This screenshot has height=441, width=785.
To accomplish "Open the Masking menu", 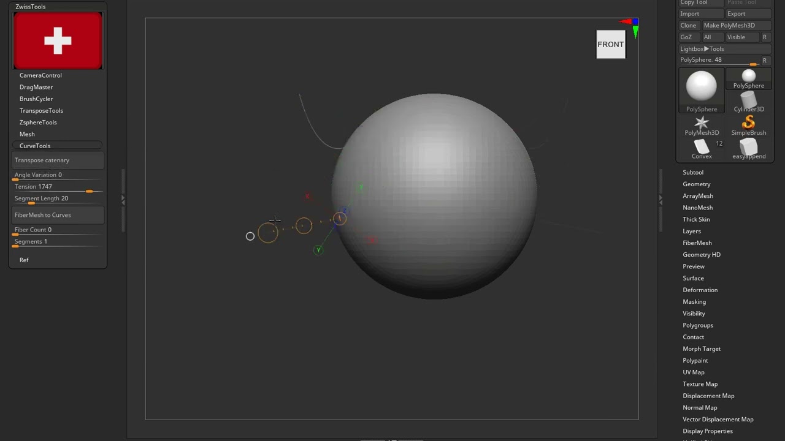I will point(694,302).
